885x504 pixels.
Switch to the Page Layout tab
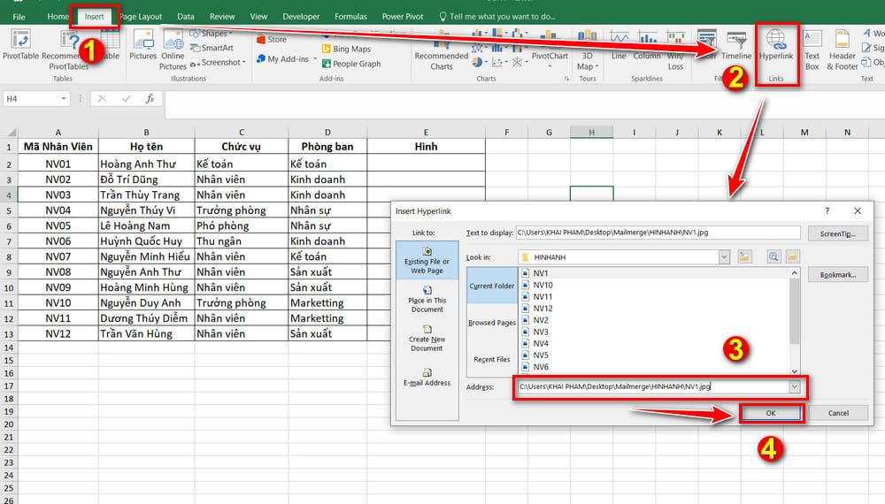pos(142,16)
